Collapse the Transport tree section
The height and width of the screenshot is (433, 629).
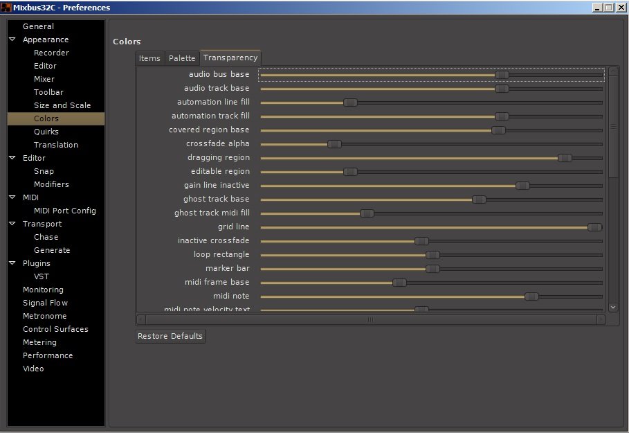[x=12, y=224]
